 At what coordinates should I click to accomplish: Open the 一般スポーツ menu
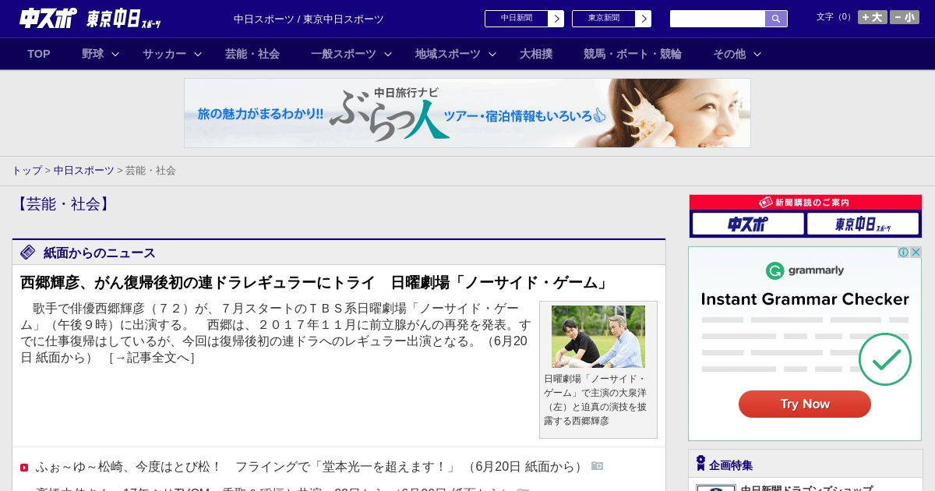(x=344, y=54)
